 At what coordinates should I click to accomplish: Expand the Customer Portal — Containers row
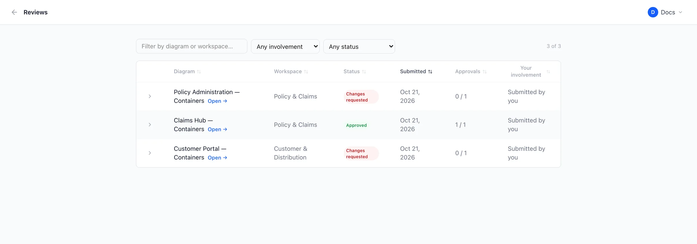150,153
